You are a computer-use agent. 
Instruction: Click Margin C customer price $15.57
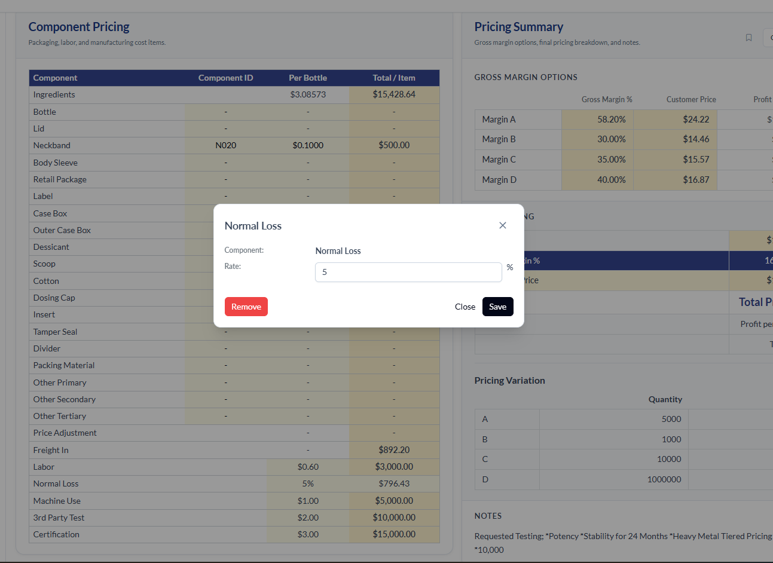pyautogui.click(x=696, y=160)
